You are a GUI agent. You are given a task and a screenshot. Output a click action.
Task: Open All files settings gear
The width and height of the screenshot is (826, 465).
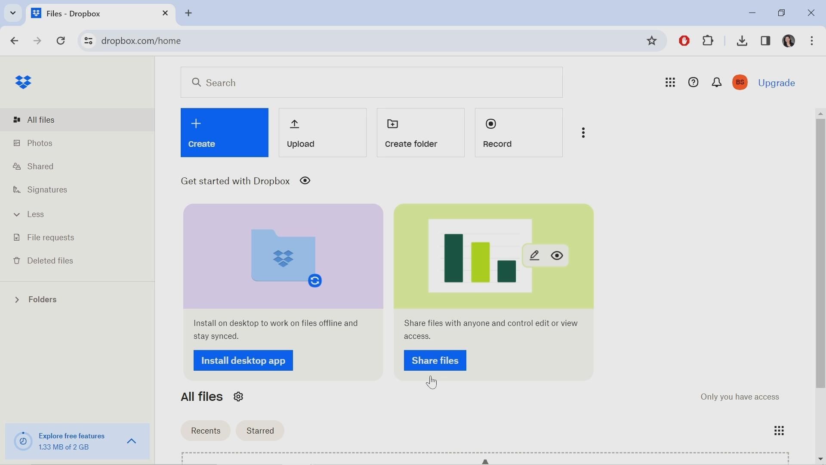click(238, 397)
